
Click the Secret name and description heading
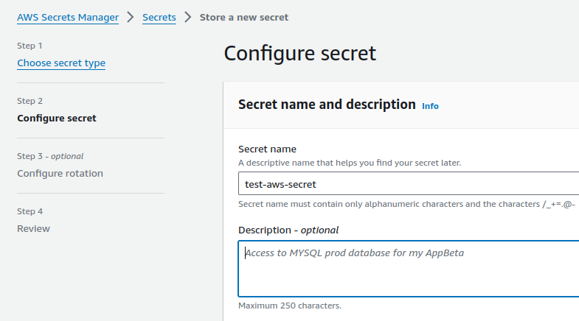tap(327, 105)
